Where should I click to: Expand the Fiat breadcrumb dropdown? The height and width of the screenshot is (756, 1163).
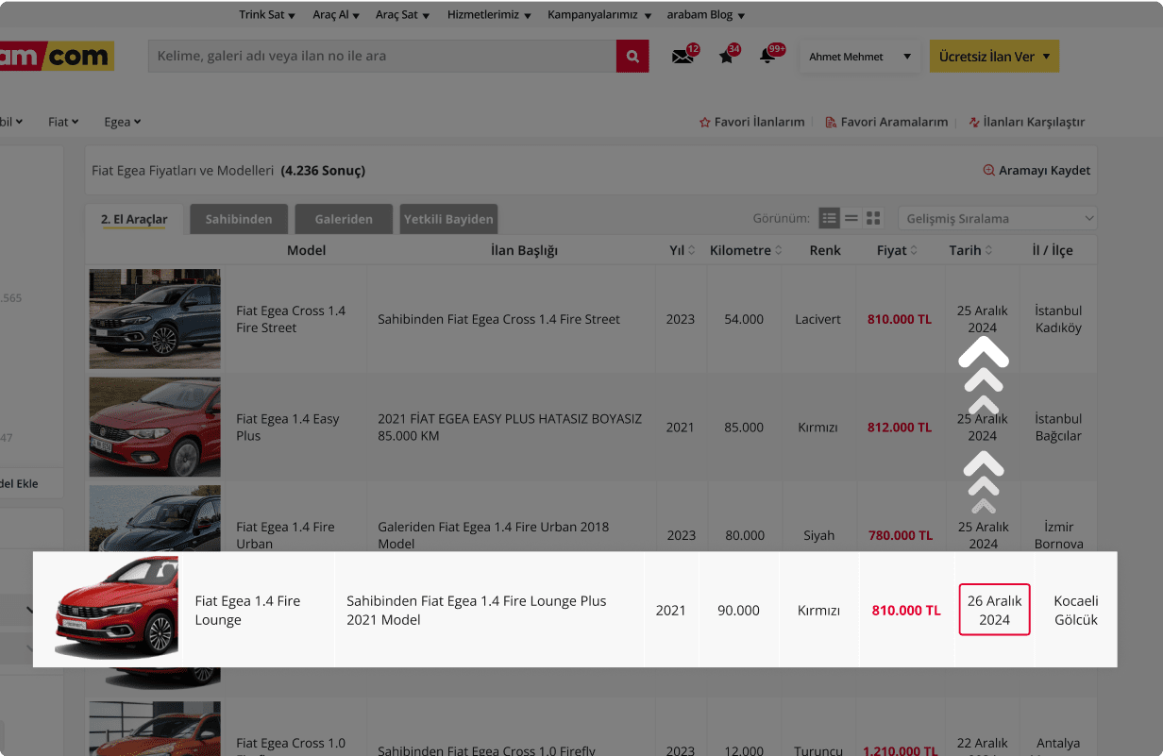click(x=63, y=122)
